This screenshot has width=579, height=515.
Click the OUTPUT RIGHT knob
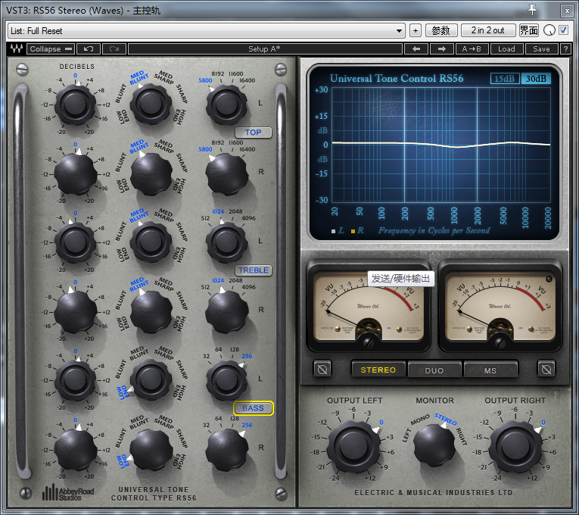[x=516, y=447]
